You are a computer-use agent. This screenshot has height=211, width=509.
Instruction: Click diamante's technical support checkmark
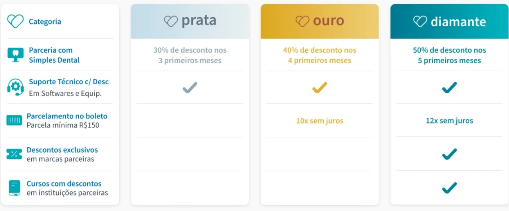point(449,87)
